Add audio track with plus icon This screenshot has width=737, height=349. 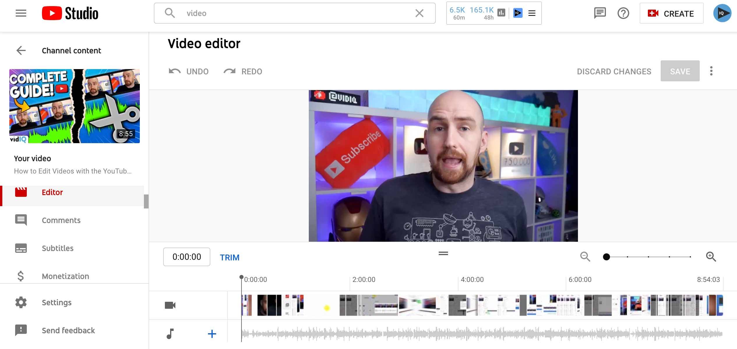(212, 334)
